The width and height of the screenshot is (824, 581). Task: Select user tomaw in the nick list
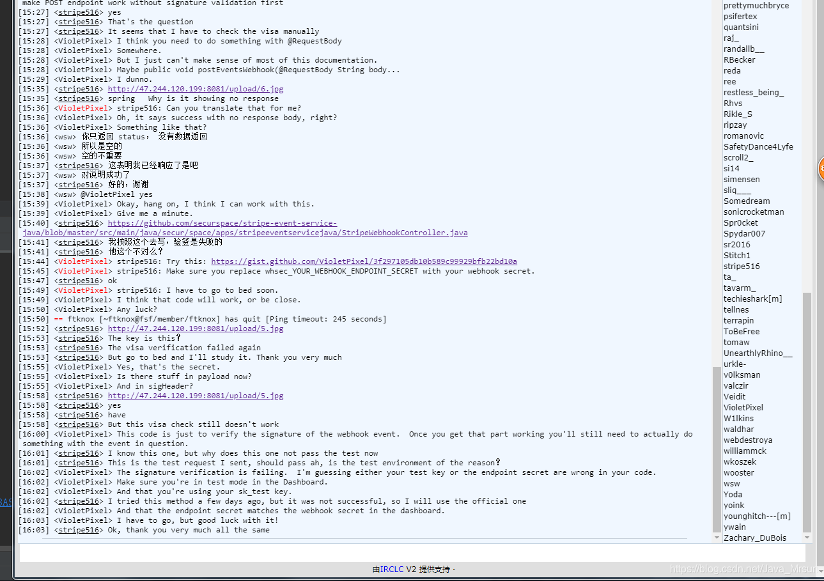click(x=736, y=343)
